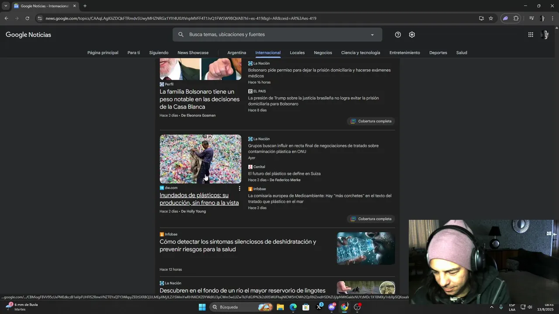Open the Chrome extensions puzzle icon
The width and height of the screenshot is (559, 314).
tap(516, 18)
